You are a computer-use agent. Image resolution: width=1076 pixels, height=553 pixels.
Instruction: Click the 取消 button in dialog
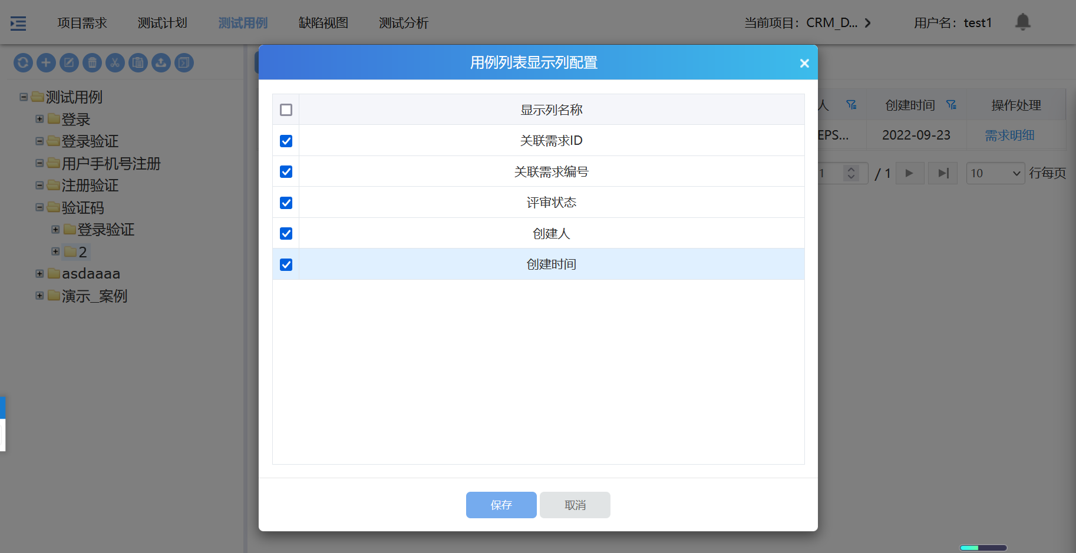pos(575,505)
